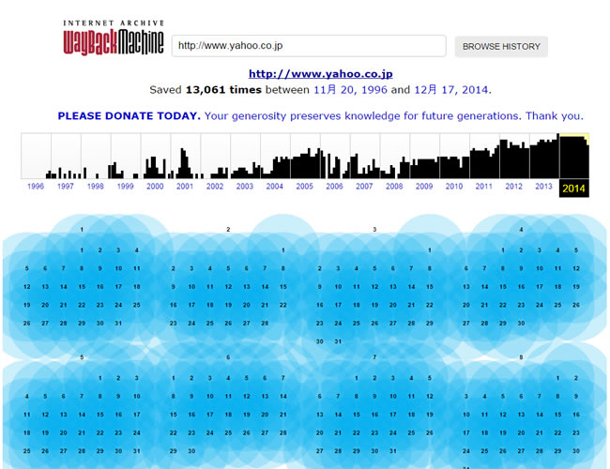The height and width of the screenshot is (469, 610).
Task: Select year 2013 on timeline
Action: point(544,187)
